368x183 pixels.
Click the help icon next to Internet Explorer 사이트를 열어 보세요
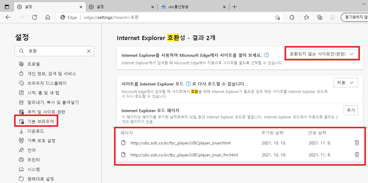point(266,55)
